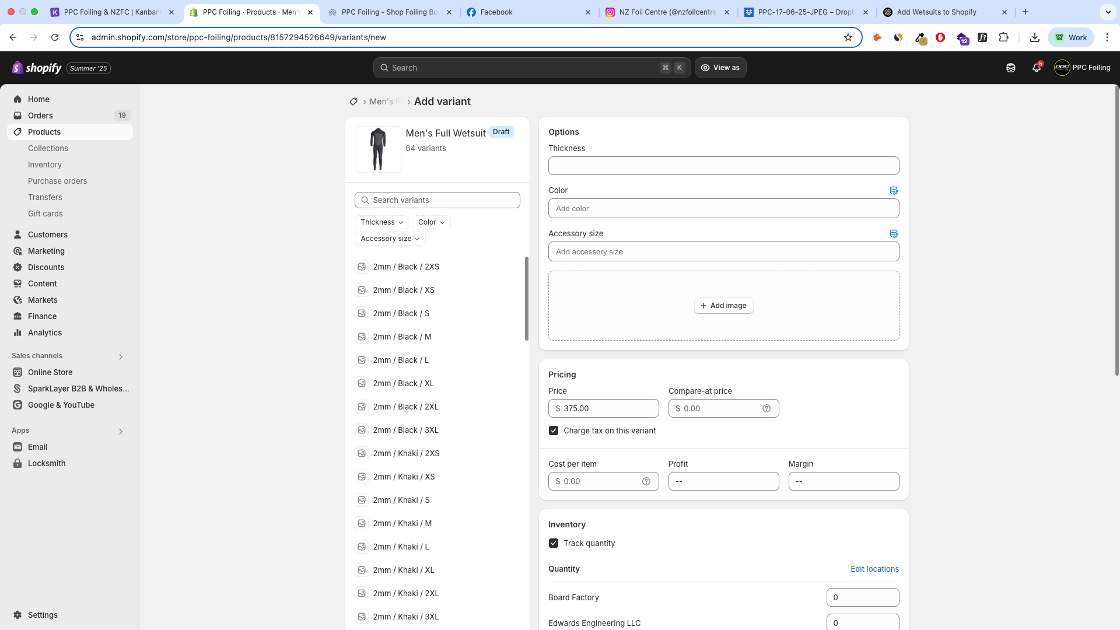Open the Accessory size filter dropdown
The image size is (1120, 630).
pyautogui.click(x=390, y=239)
